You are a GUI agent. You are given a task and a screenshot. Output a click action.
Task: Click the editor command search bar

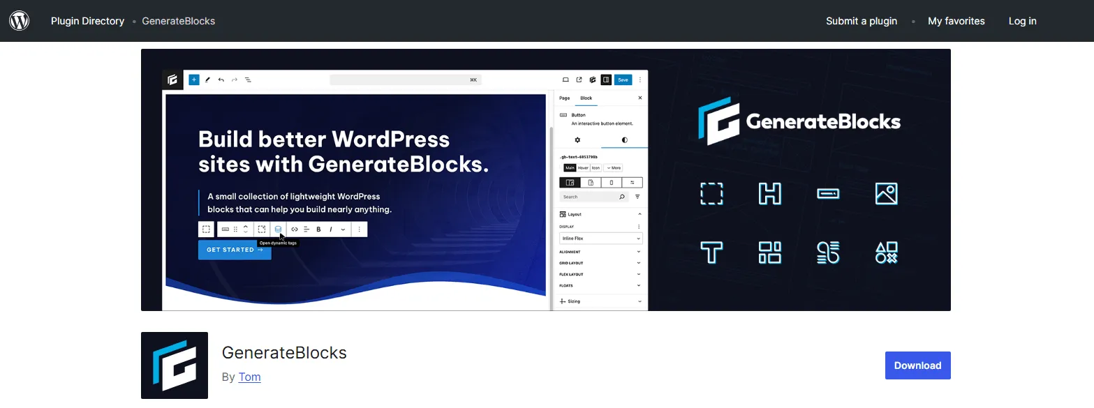tap(406, 80)
